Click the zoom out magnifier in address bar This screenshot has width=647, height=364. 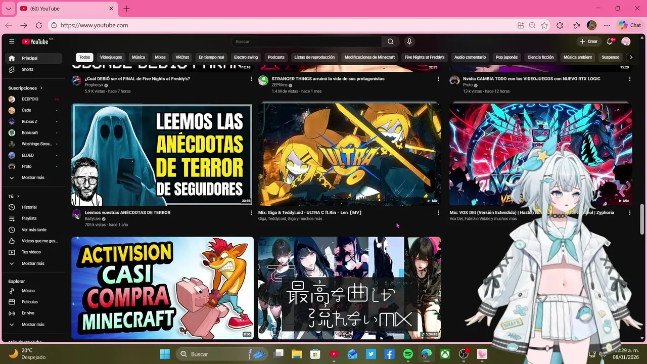(x=532, y=25)
